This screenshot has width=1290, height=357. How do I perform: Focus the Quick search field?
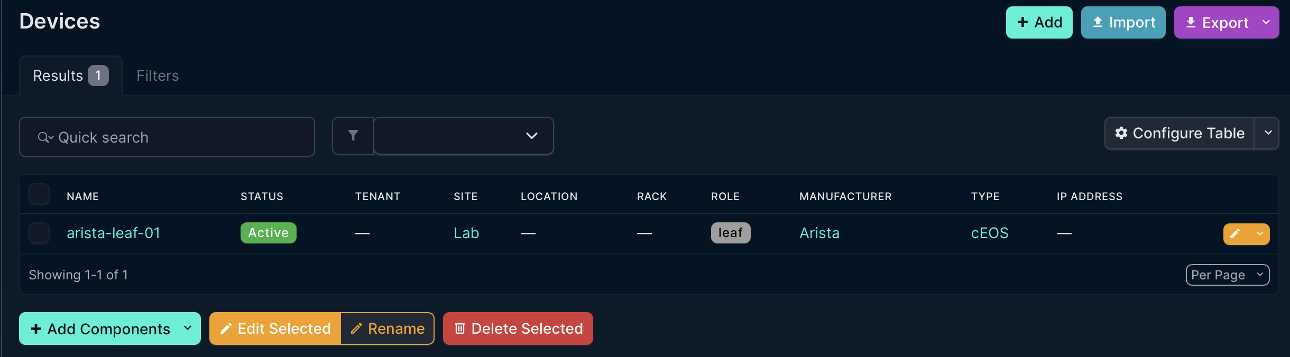[x=167, y=137]
